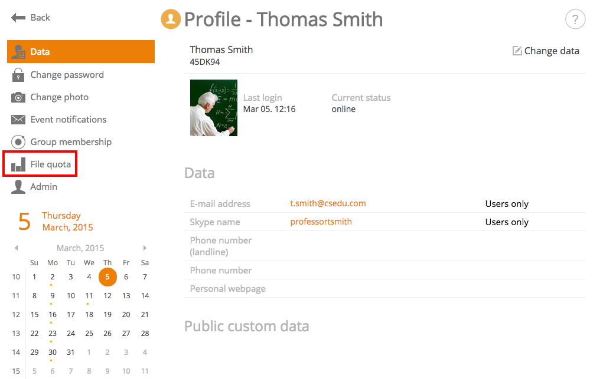The image size is (603, 379).
Task: Click the t.smith@csedu.com email link
Action: (328, 203)
